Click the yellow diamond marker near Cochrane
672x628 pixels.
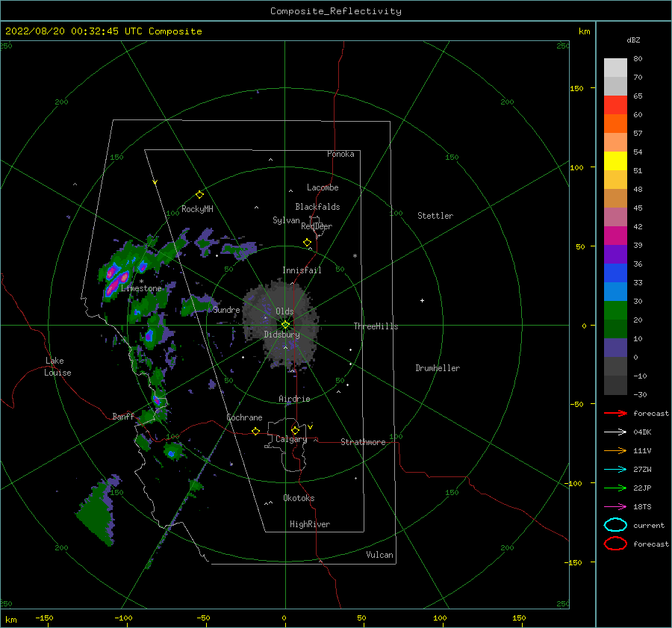click(256, 431)
